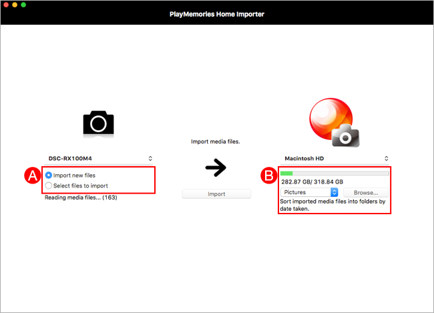Viewport: 434px width, 313px height.
Task: Click the Reading media files status text
Action: point(80,198)
